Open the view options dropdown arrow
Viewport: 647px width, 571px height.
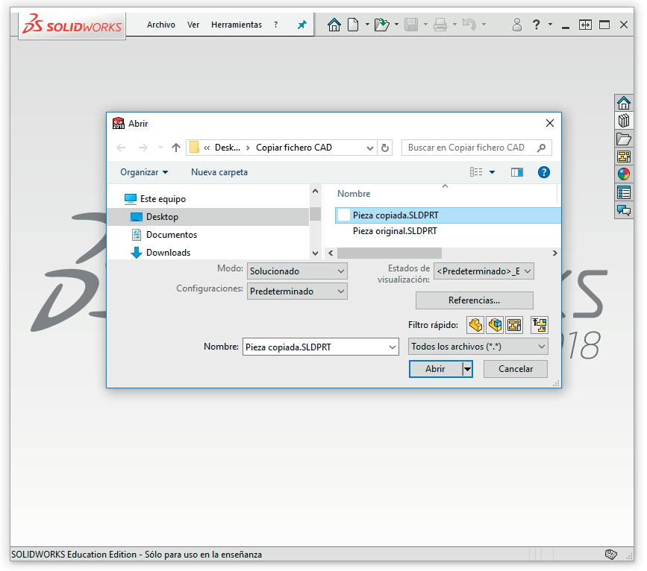point(492,172)
